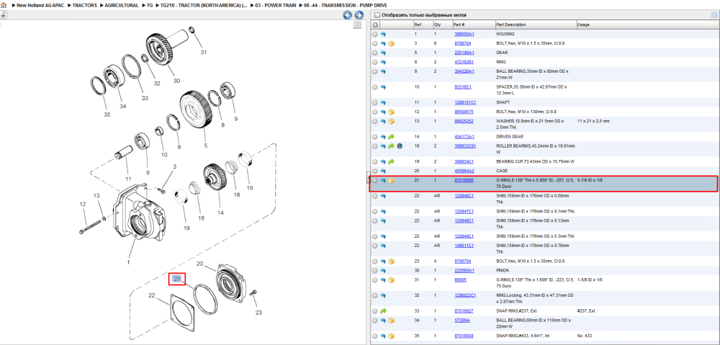
Task: Select callout 22 shim in the diagram
Action: tap(152, 295)
